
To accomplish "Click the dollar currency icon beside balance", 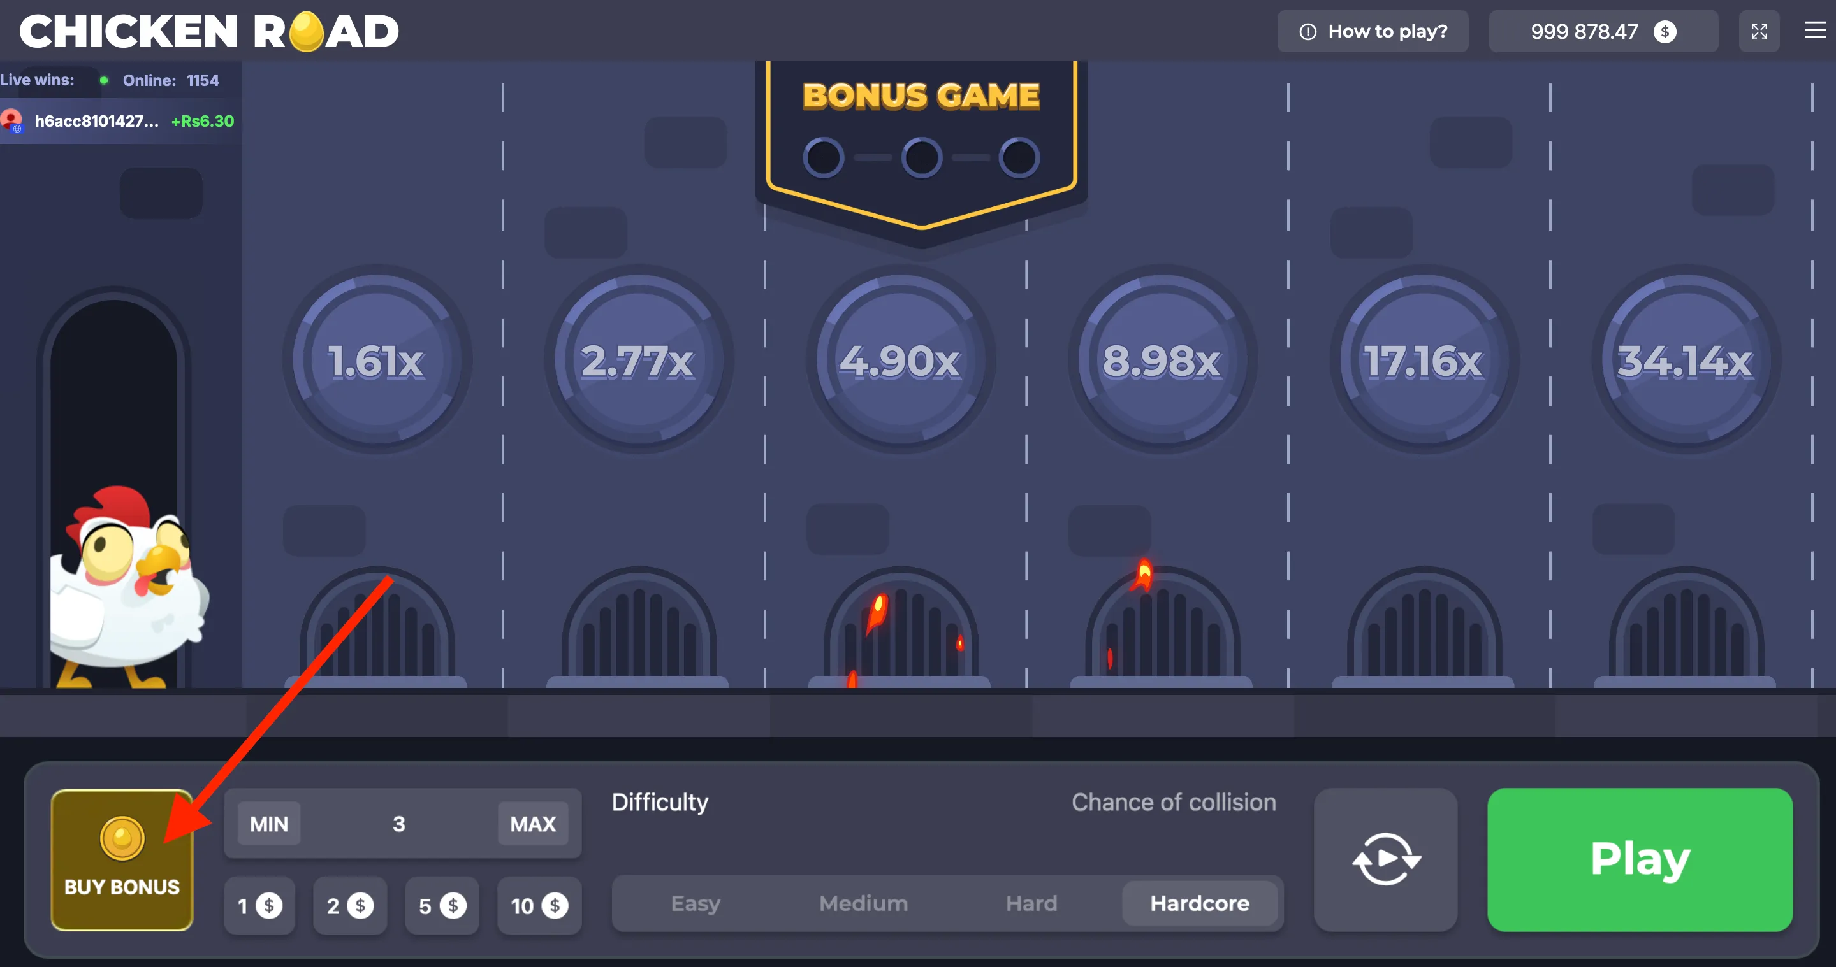I will coord(1665,31).
